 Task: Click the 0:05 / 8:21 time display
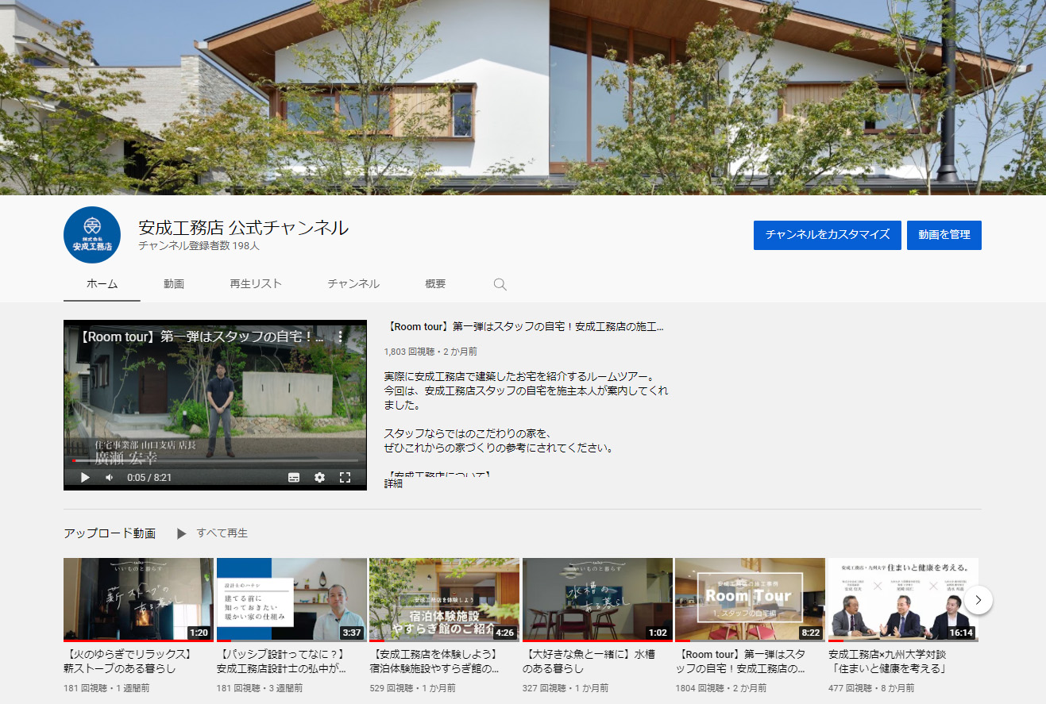(149, 478)
